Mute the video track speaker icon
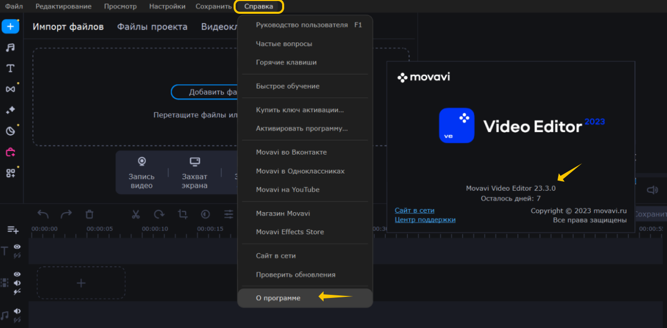 click(x=17, y=283)
